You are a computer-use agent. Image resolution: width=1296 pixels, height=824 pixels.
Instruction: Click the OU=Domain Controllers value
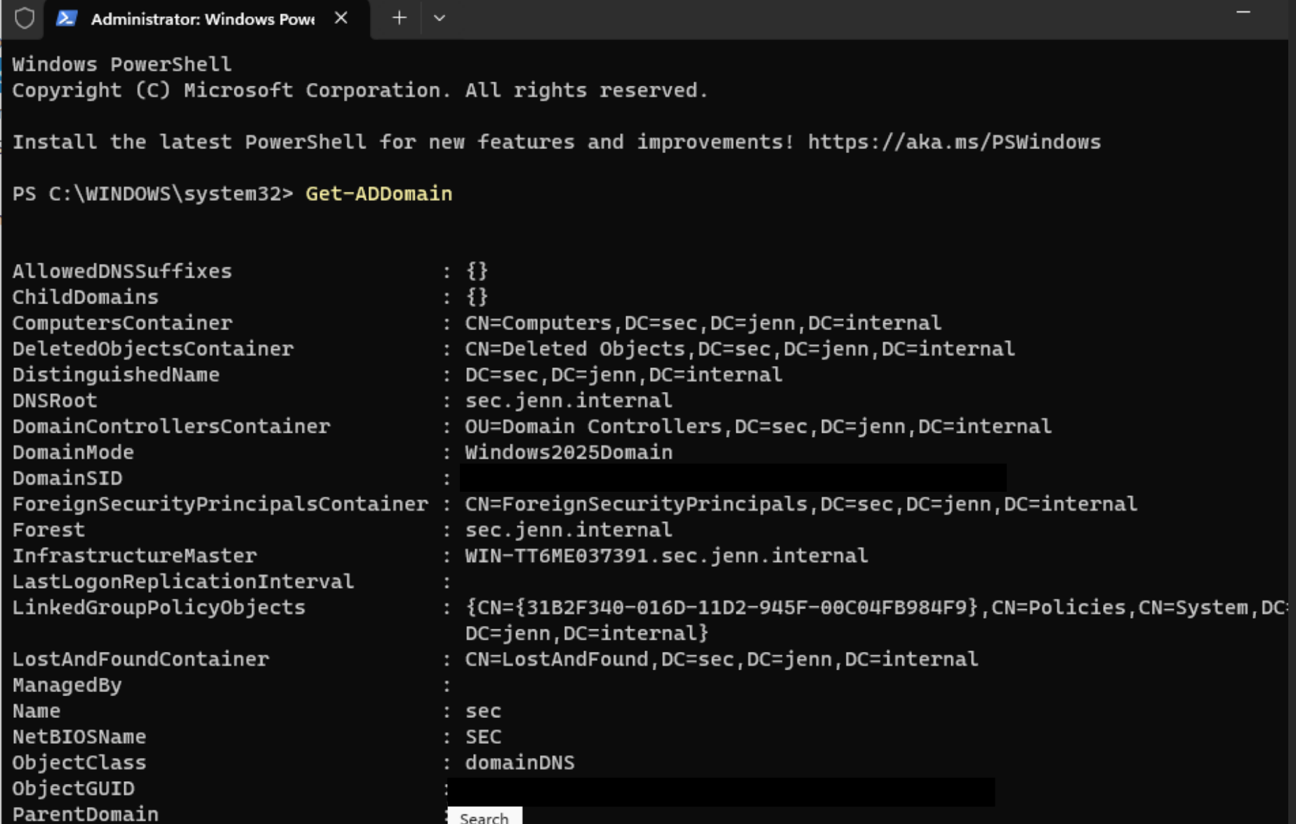(x=758, y=426)
